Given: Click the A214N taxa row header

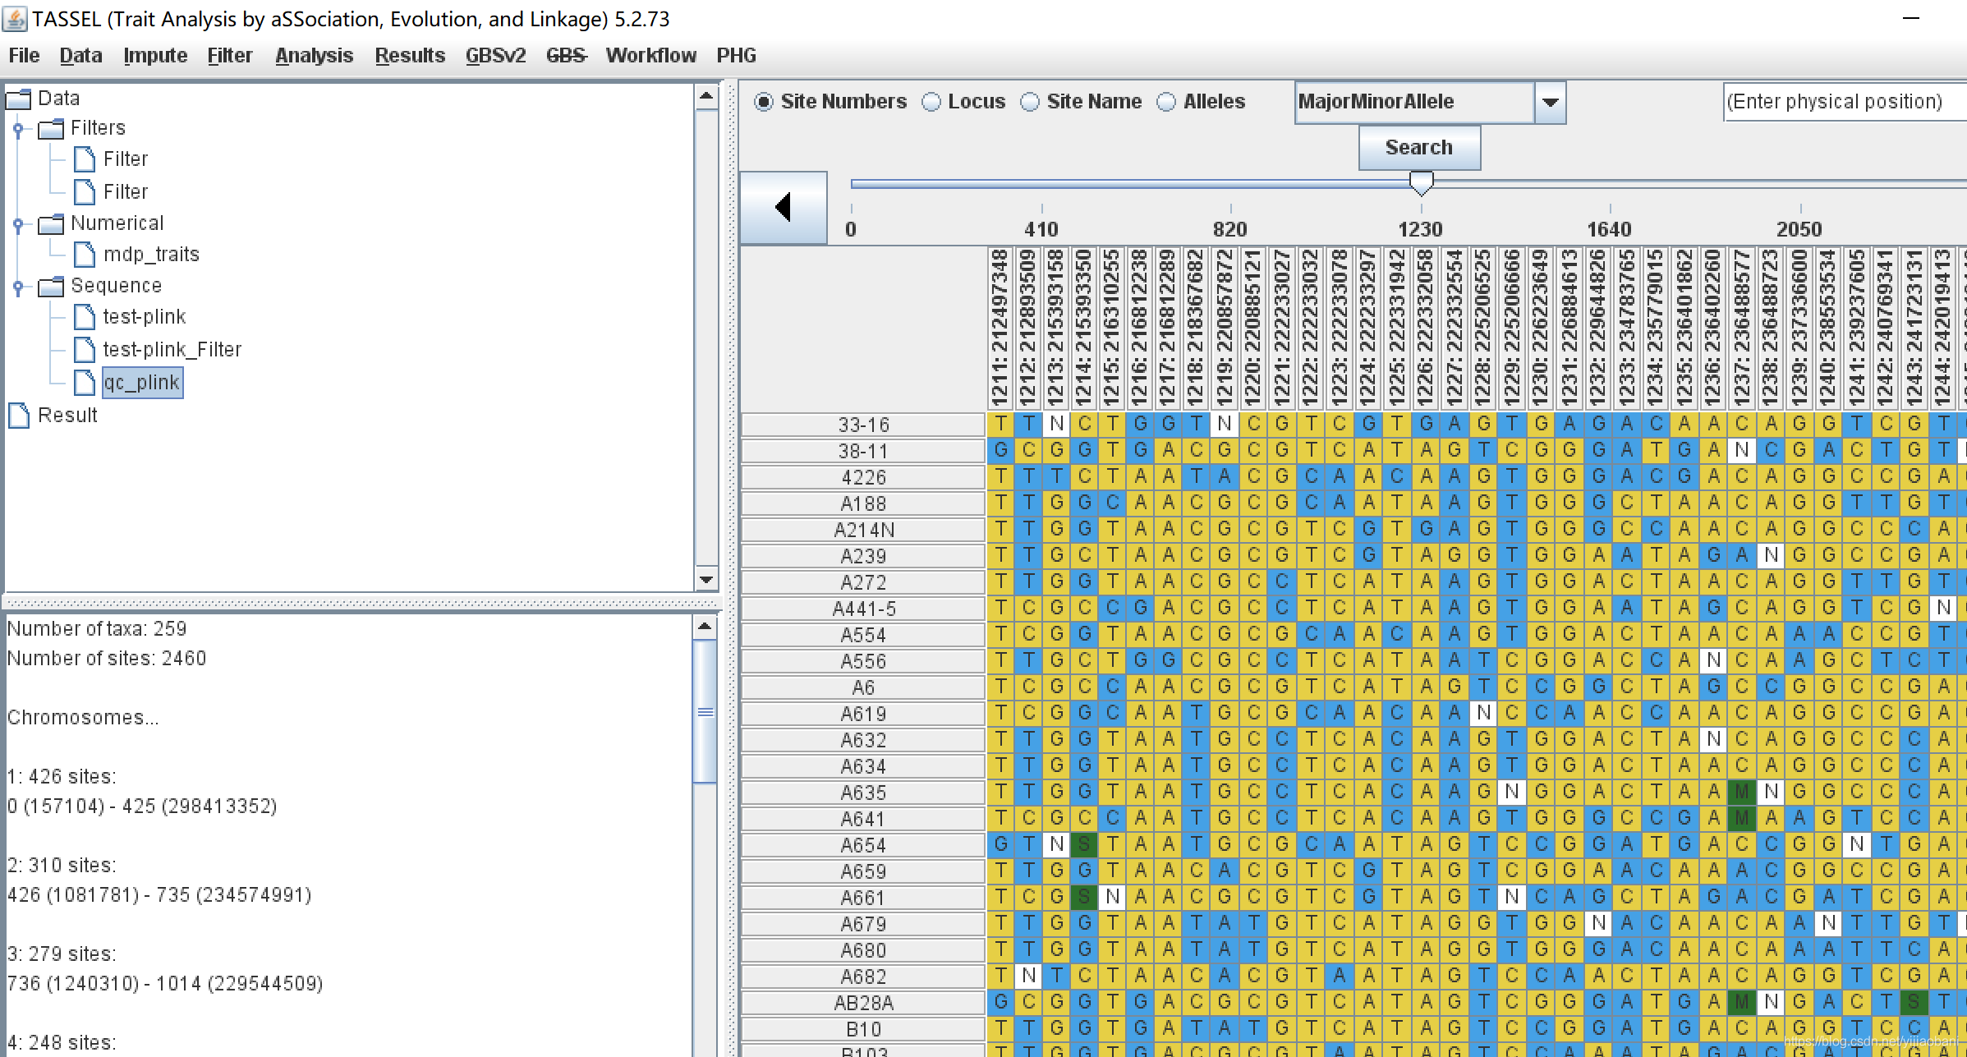Looking at the screenshot, I should tap(863, 530).
